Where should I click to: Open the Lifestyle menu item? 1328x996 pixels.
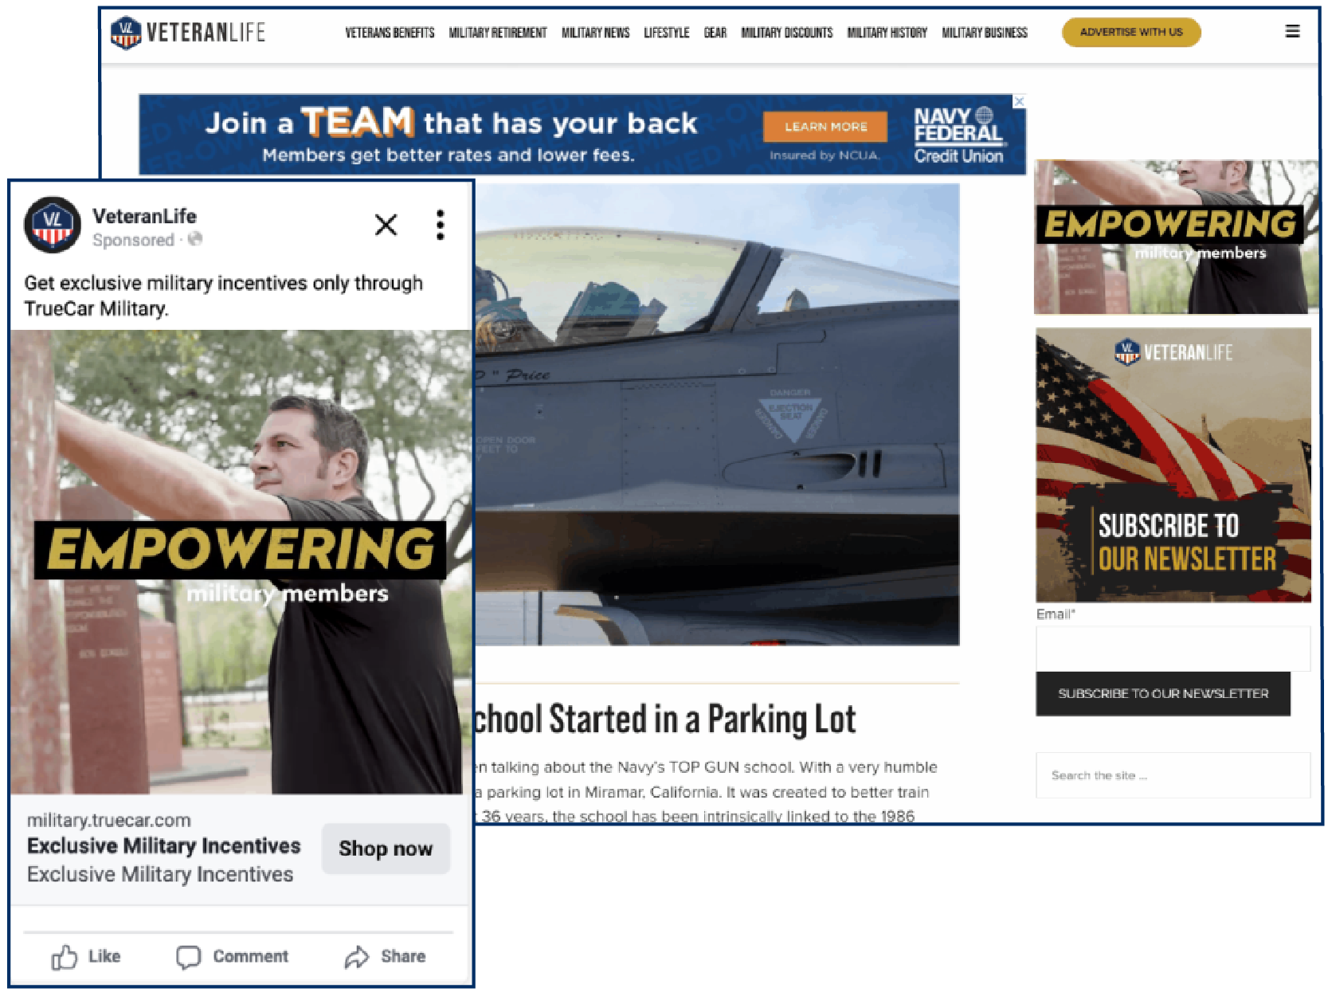click(x=667, y=33)
